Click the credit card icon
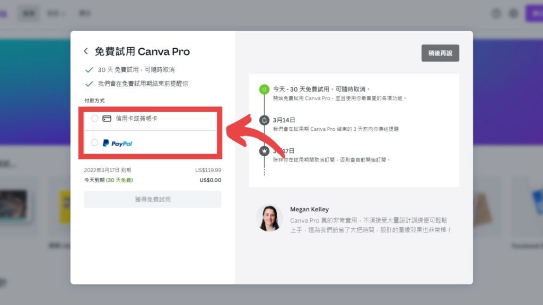The width and height of the screenshot is (543, 305). click(x=107, y=119)
